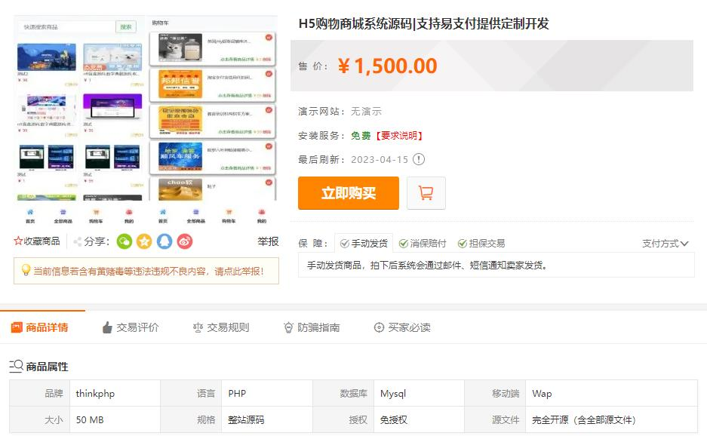Open the 【要求说明】 link
This screenshot has width=707, height=436.
pos(398,136)
